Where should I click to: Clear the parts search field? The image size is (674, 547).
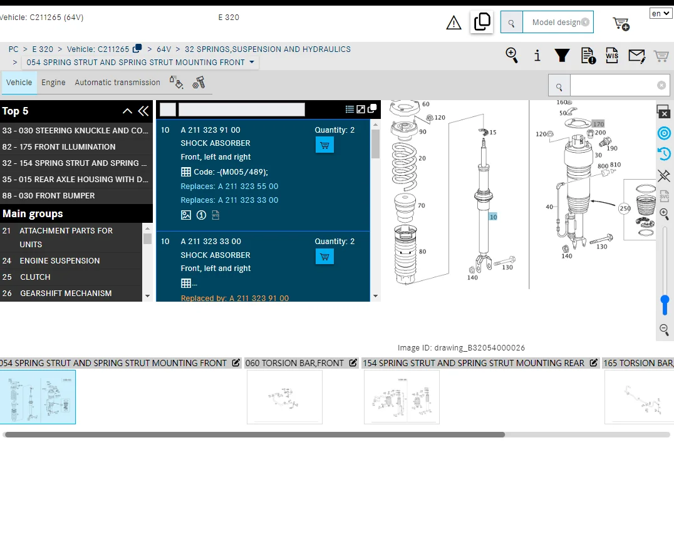pyautogui.click(x=661, y=86)
